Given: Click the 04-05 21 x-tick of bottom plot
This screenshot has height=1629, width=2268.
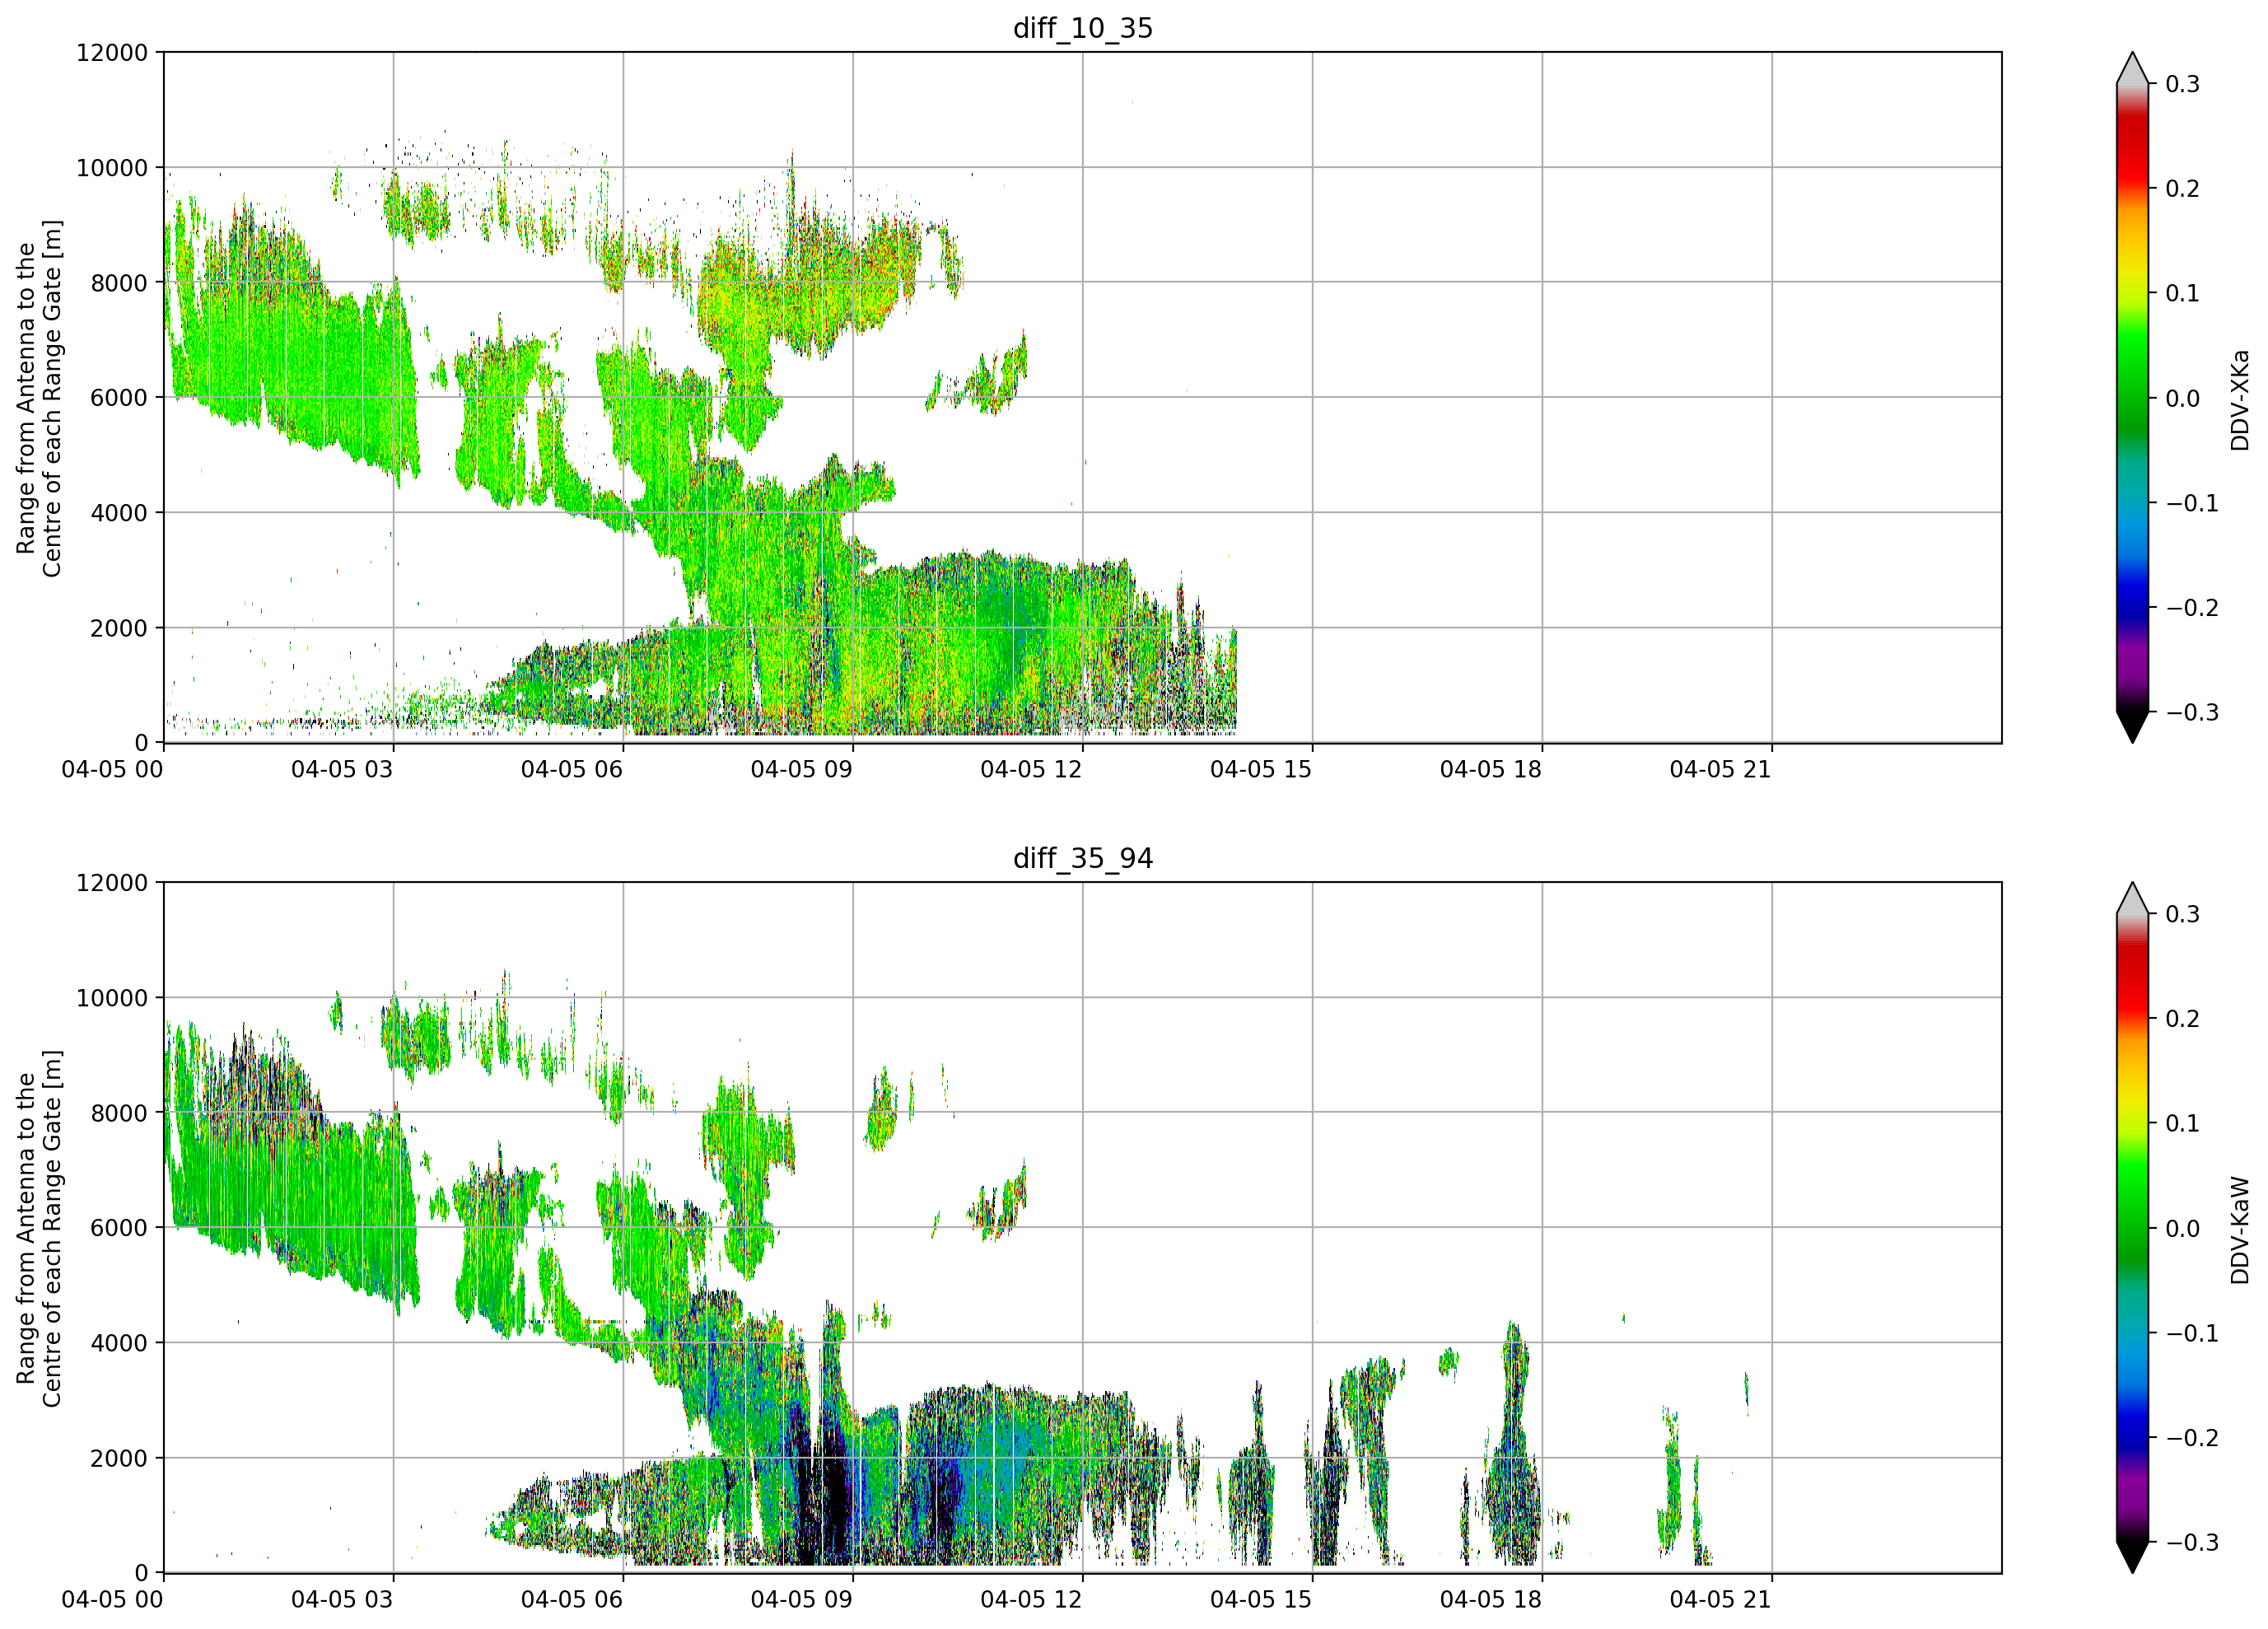Looking at the screenshot, I should (1720, 1599).
